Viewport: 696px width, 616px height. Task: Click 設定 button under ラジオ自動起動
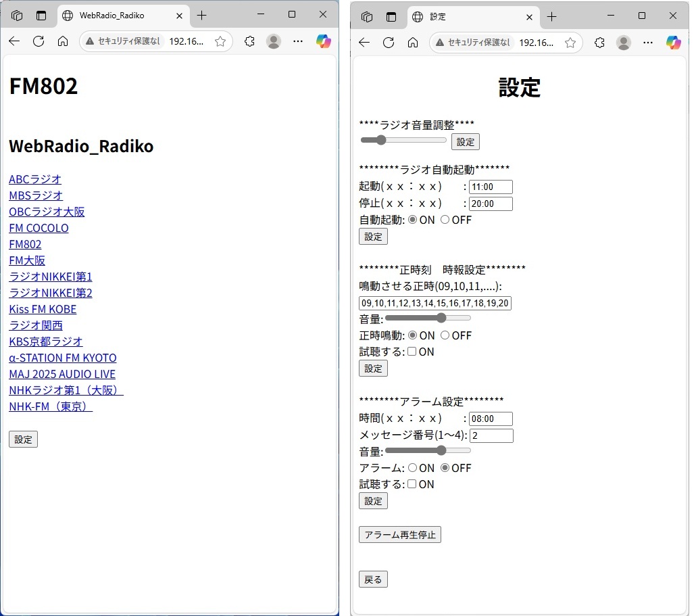(373, 237)
